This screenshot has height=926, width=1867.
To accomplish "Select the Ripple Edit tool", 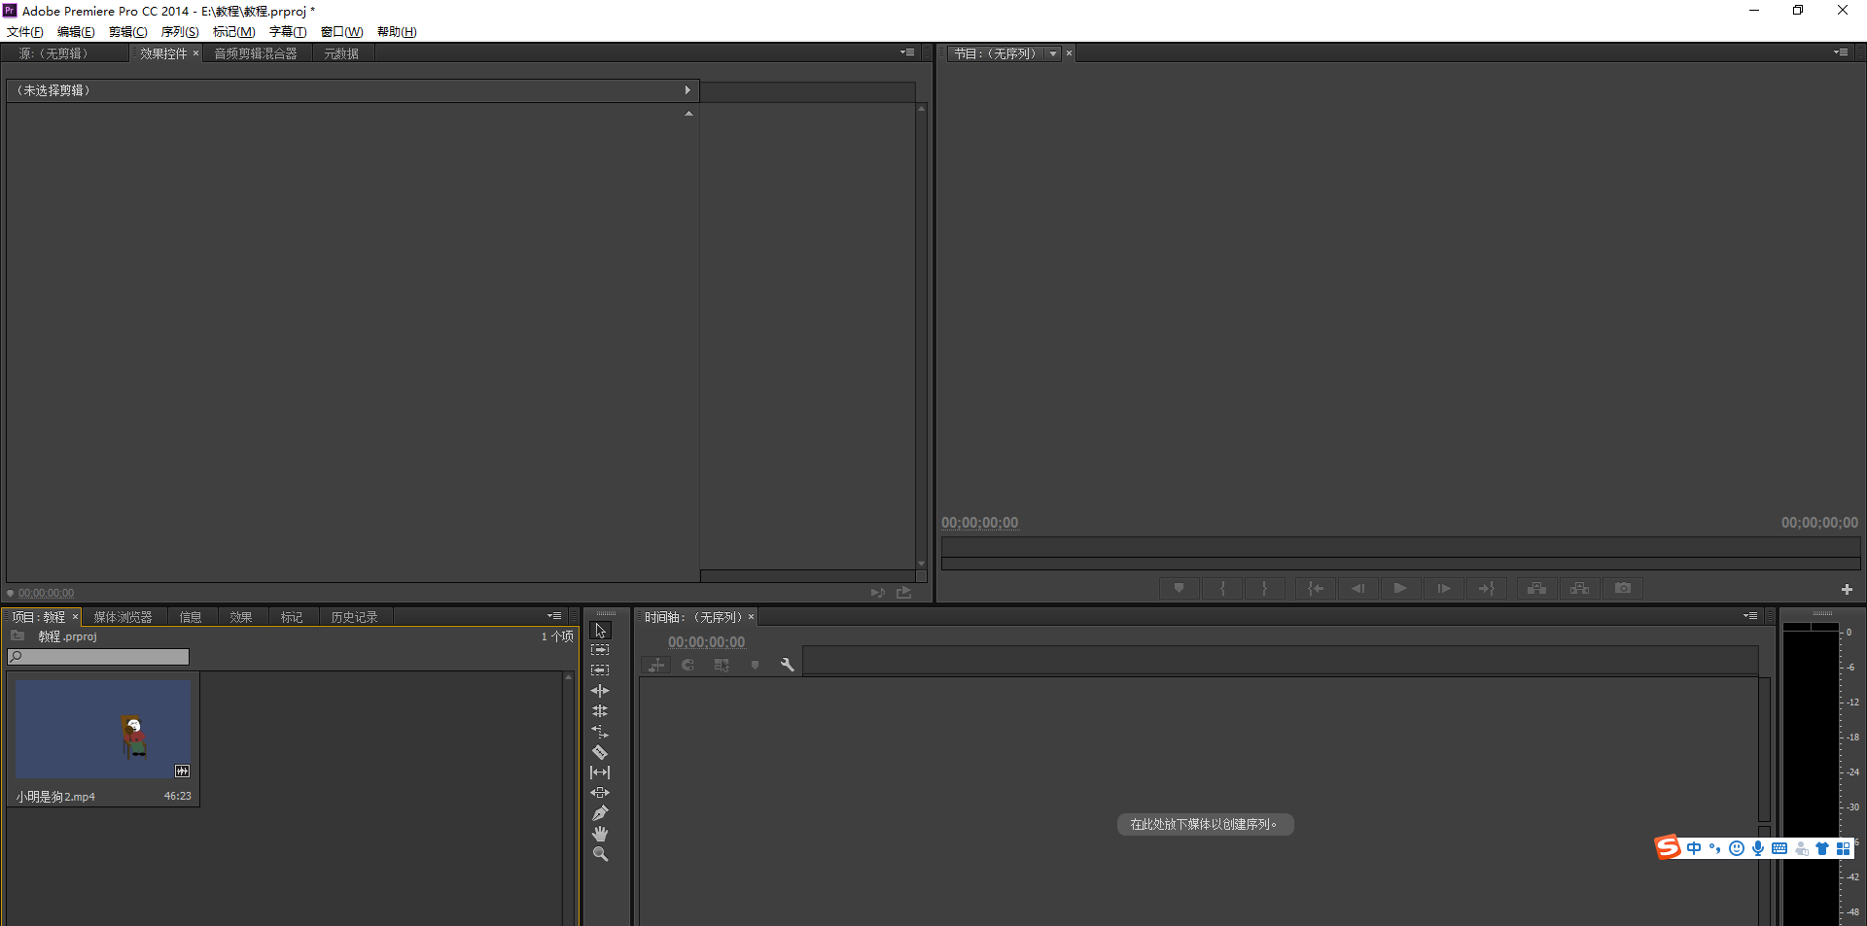I will pos(600,691).
